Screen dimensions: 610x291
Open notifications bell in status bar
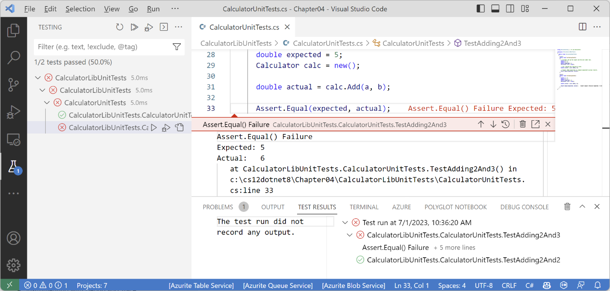click(x=598, y=285)
